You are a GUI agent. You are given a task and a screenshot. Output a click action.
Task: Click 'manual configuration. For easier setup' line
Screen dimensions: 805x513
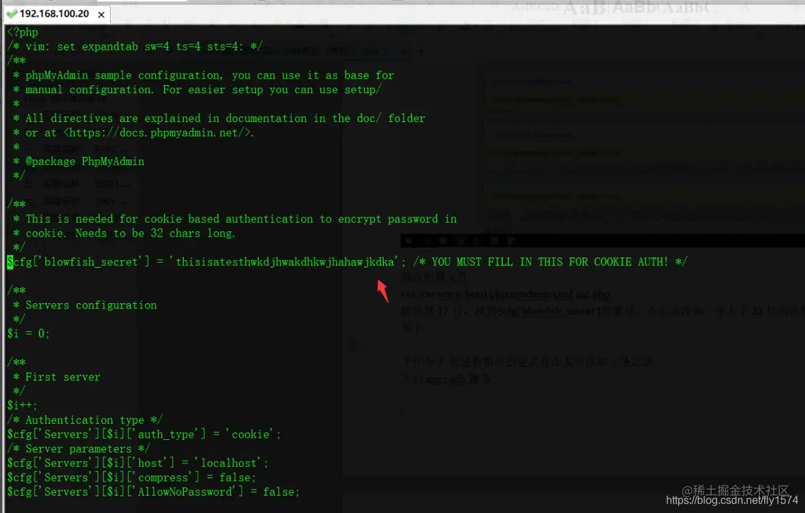[x=197, y=90]
